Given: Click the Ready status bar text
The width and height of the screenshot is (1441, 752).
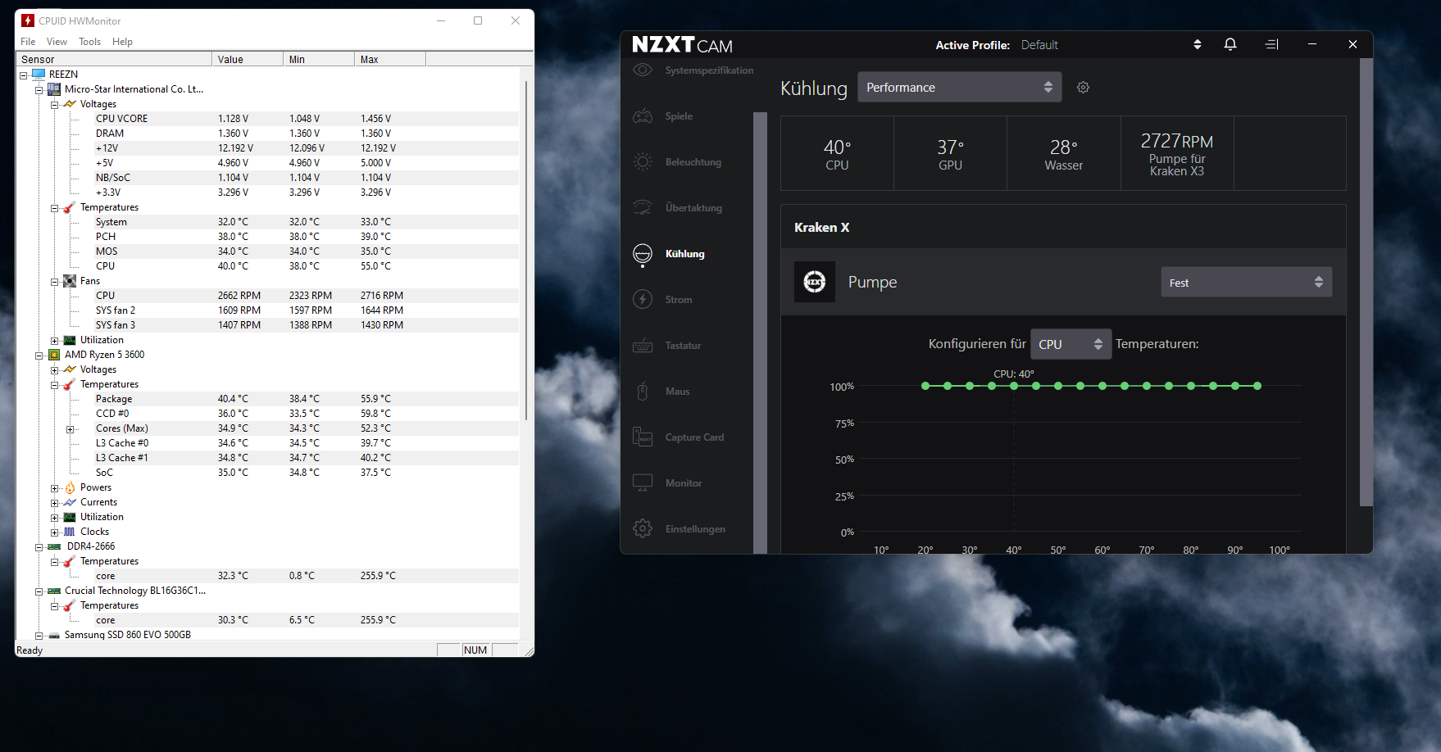Looking at the screenshot, I should pyautogui.click(x=30, y=650).
